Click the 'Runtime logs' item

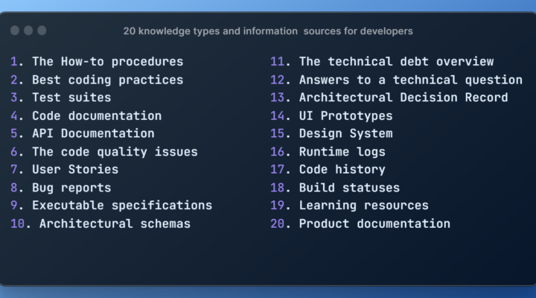pyautogui.click(x=342, y=151)
